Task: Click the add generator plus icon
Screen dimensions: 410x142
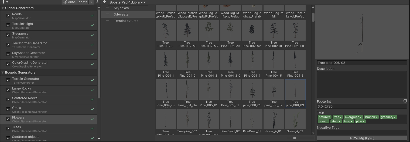Action: coord(4,2)
